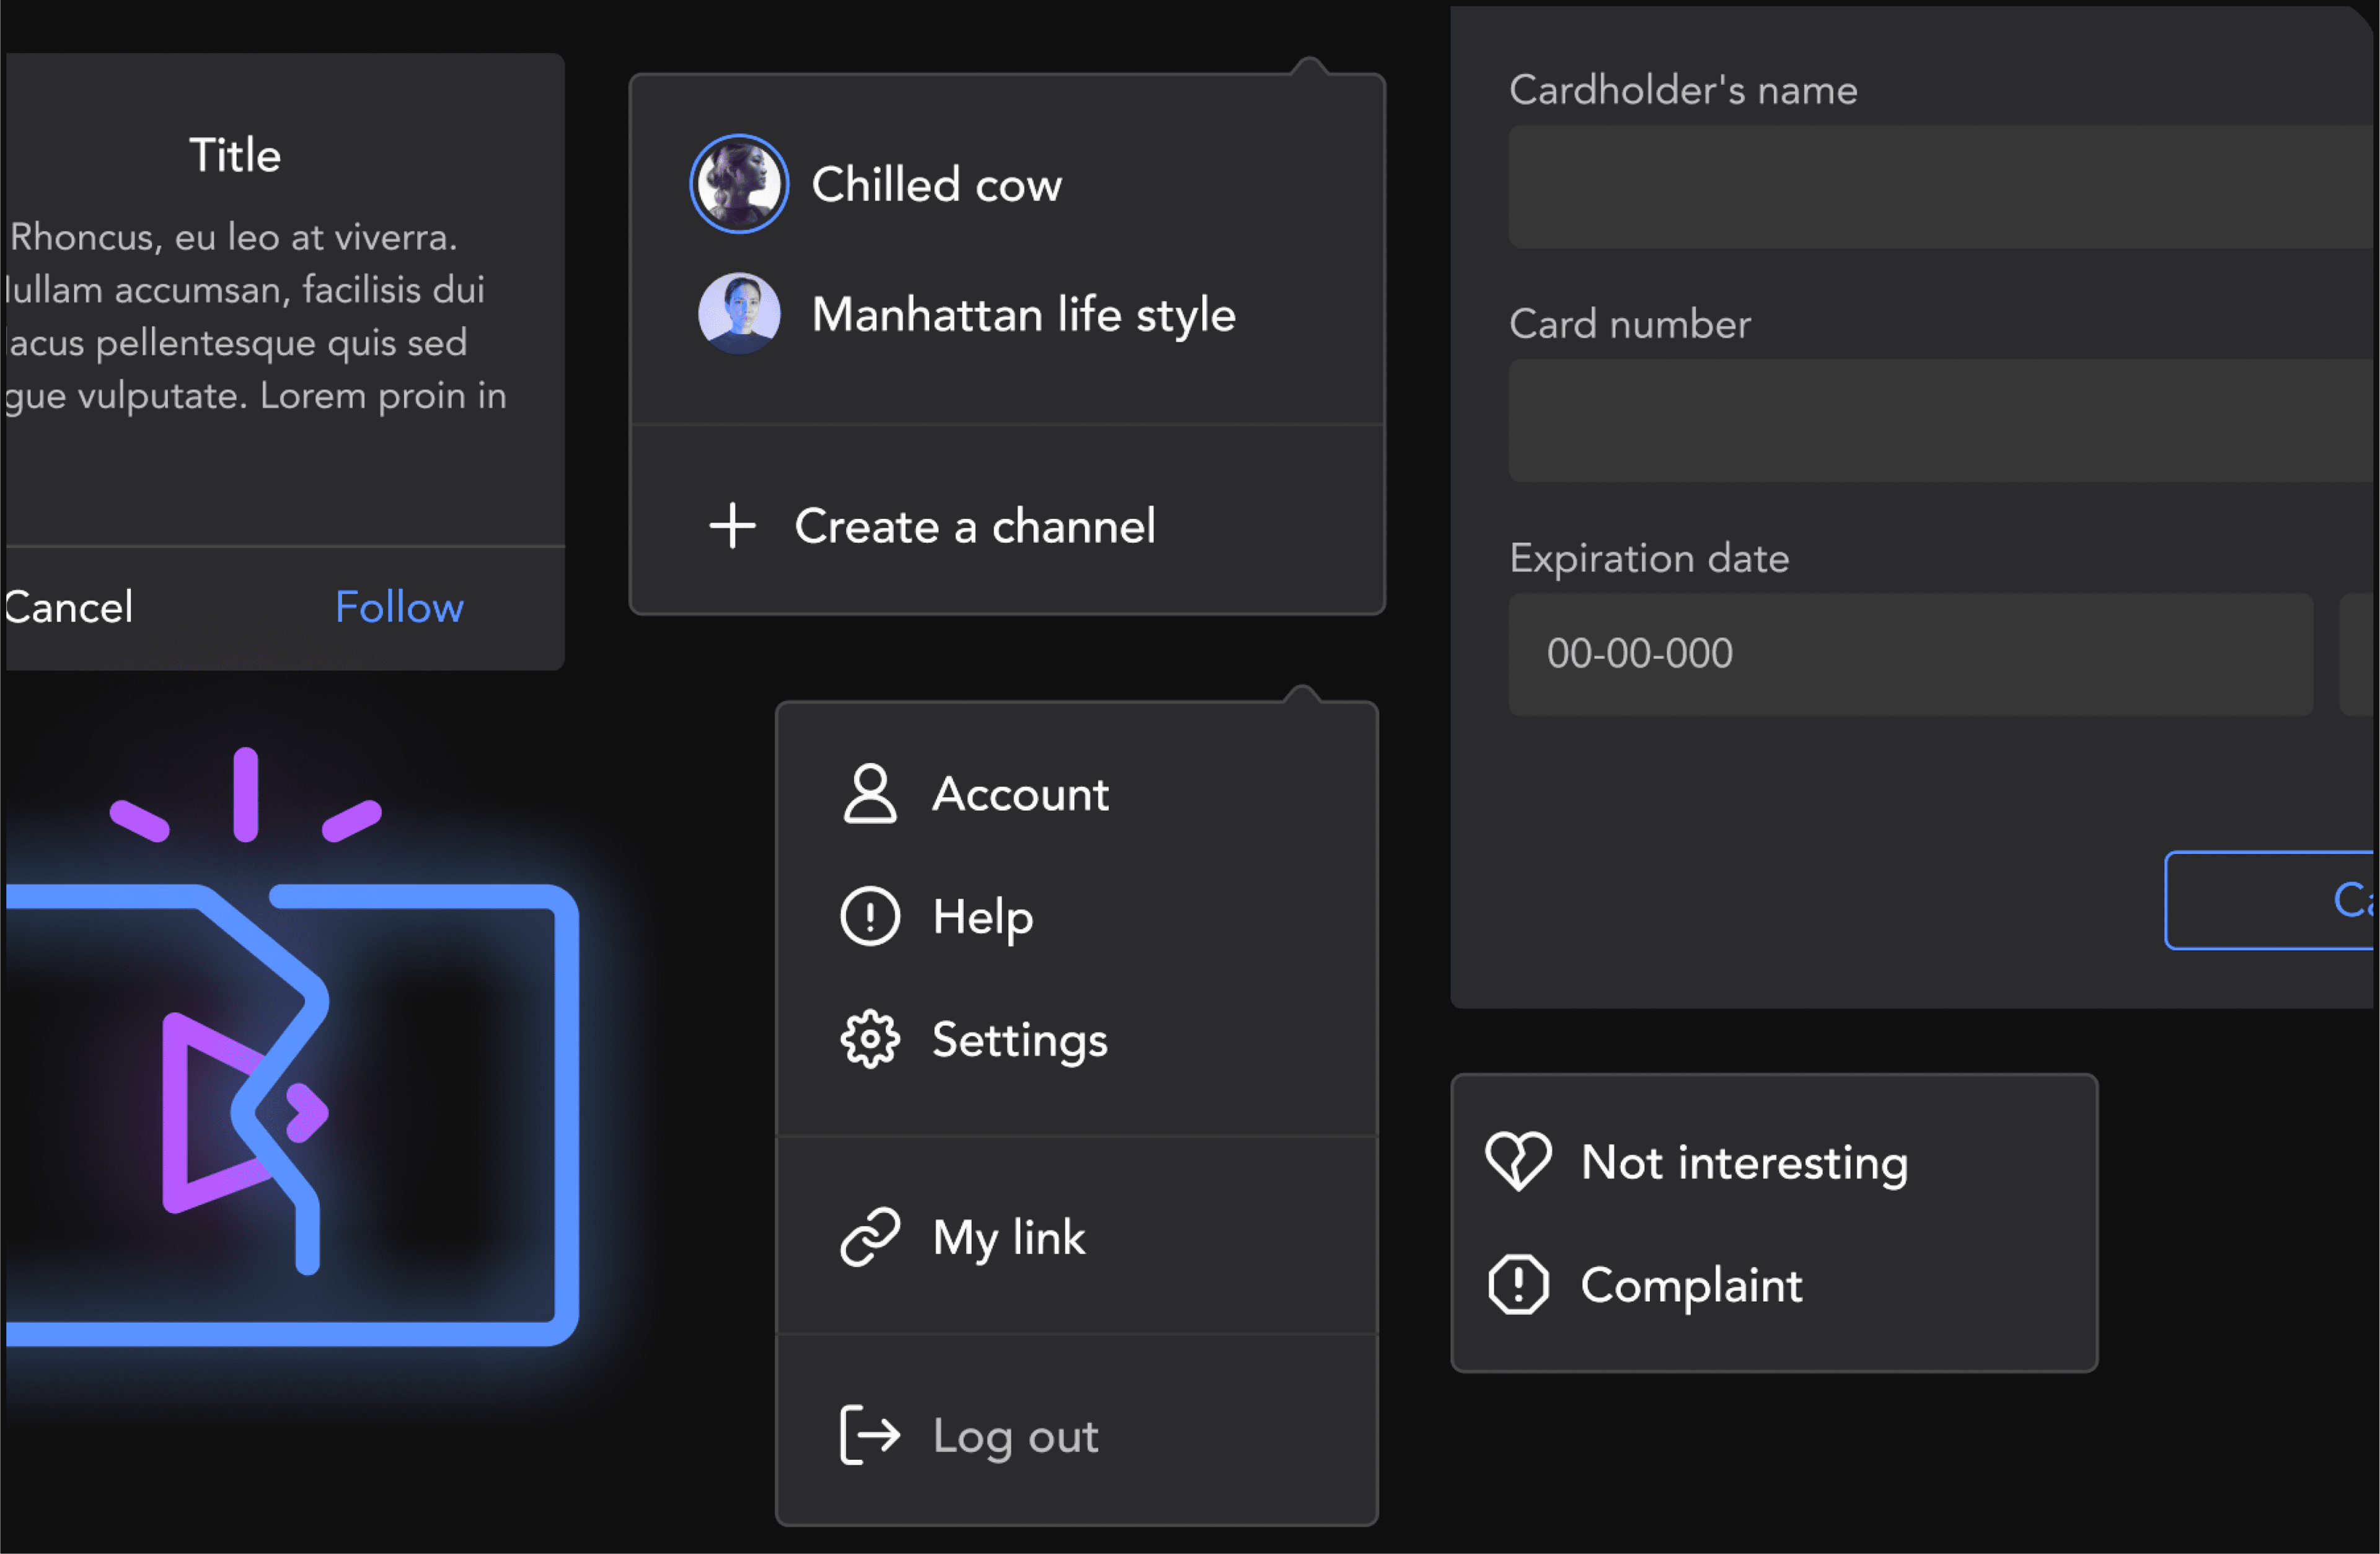Click the Log out arrow icon

click(870, 1435)
